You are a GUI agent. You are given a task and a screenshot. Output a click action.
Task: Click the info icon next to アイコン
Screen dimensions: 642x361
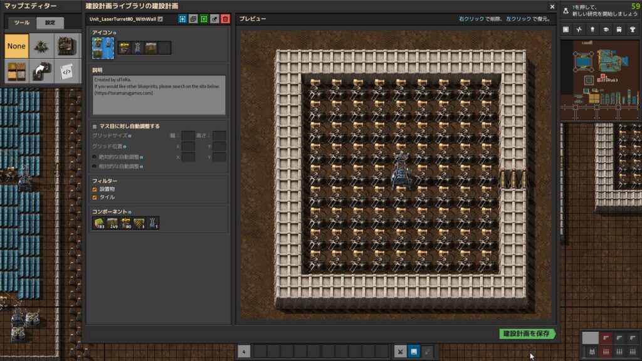pyautogui.click(x=115, y=33)
